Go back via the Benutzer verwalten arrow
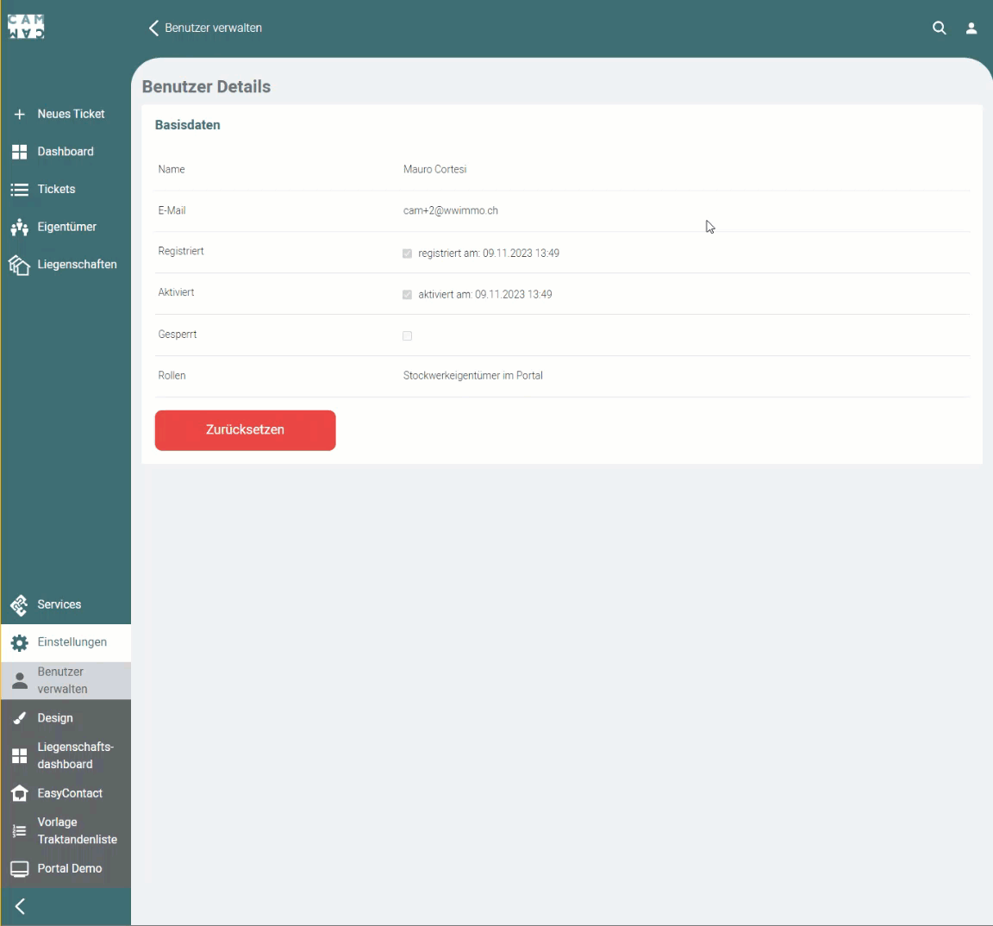Screen dimensions: 993x926 coord(153,28)
